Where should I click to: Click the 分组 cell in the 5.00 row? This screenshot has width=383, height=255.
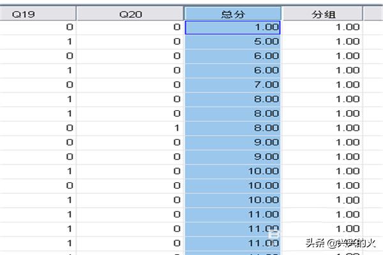pos(322,41)
